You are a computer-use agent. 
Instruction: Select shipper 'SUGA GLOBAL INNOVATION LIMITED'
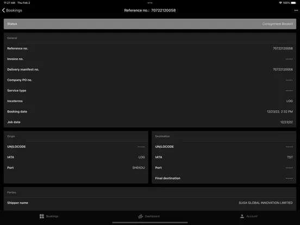266,203
